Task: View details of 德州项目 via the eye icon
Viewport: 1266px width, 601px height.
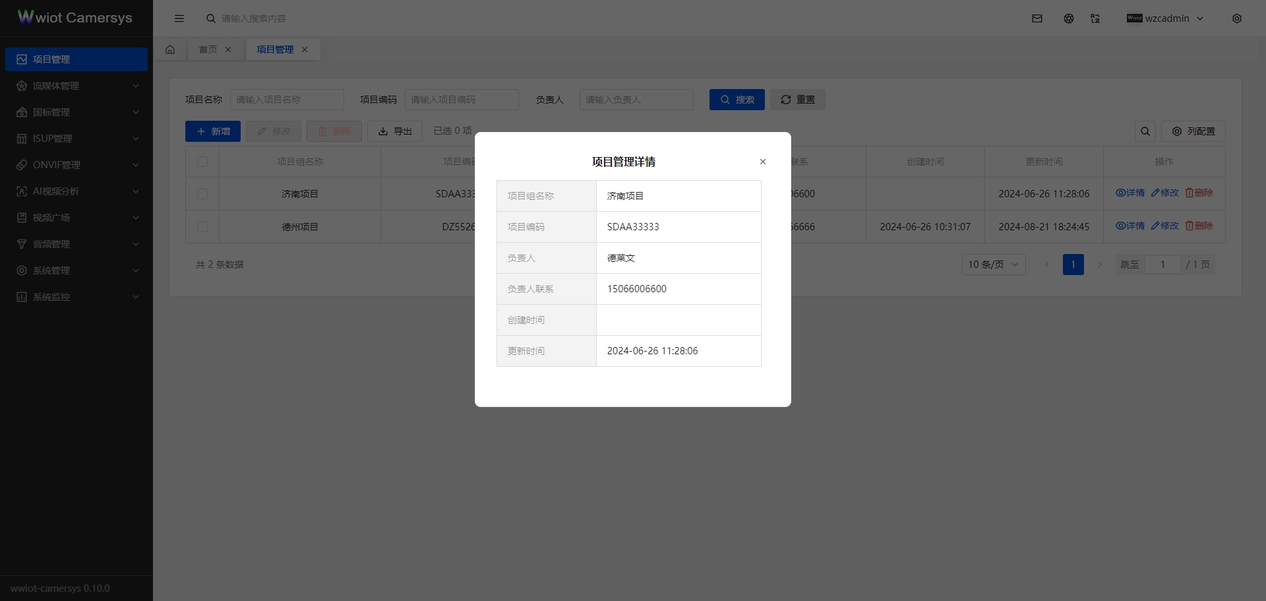Action: [x=1130, y=225]
